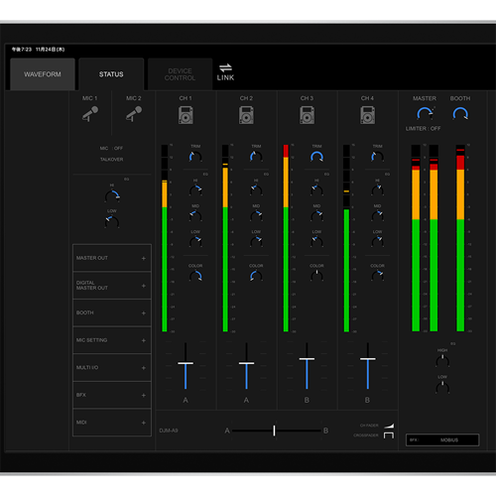Select the CH 1 deck player icon
Image resolution: width=496 pixels, height=496 pixels.
coord(186,115)
